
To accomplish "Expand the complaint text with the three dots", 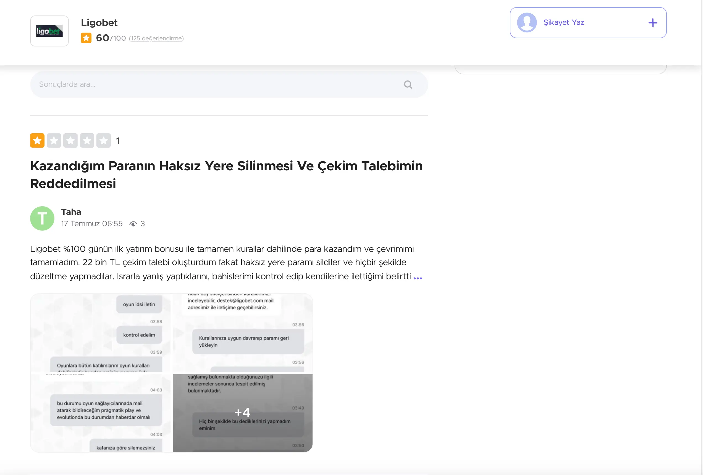I will 418,278.
